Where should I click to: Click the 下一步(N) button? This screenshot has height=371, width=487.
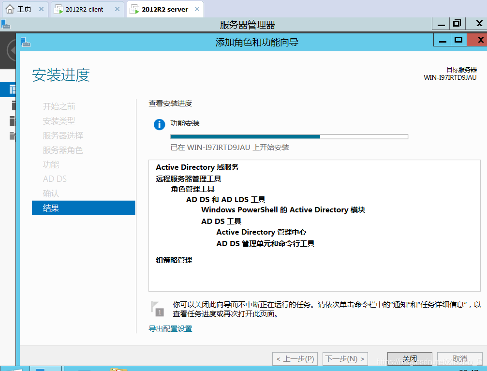345,359
